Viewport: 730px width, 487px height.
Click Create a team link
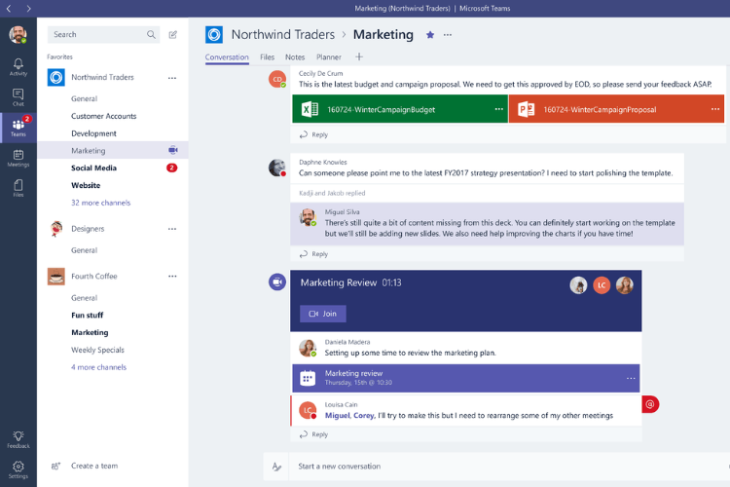click(94, 466)
